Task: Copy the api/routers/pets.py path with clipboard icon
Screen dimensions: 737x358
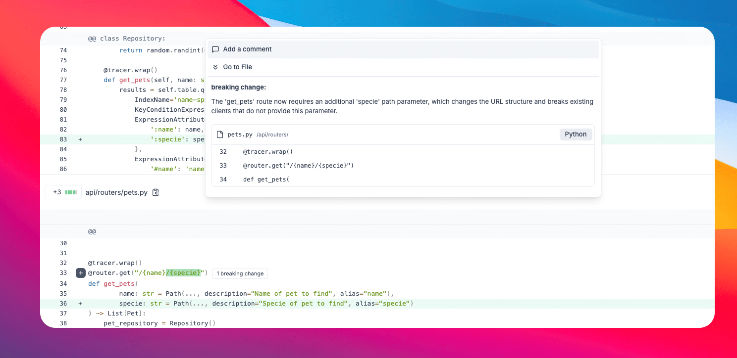Action: (156, 192)
